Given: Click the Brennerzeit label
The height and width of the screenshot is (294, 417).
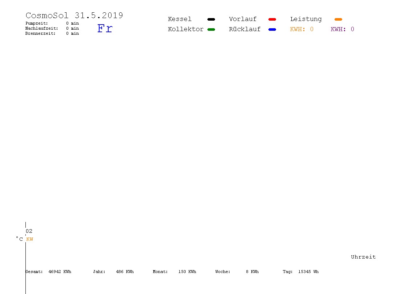Looking at the screenshot, I should 40,33.
